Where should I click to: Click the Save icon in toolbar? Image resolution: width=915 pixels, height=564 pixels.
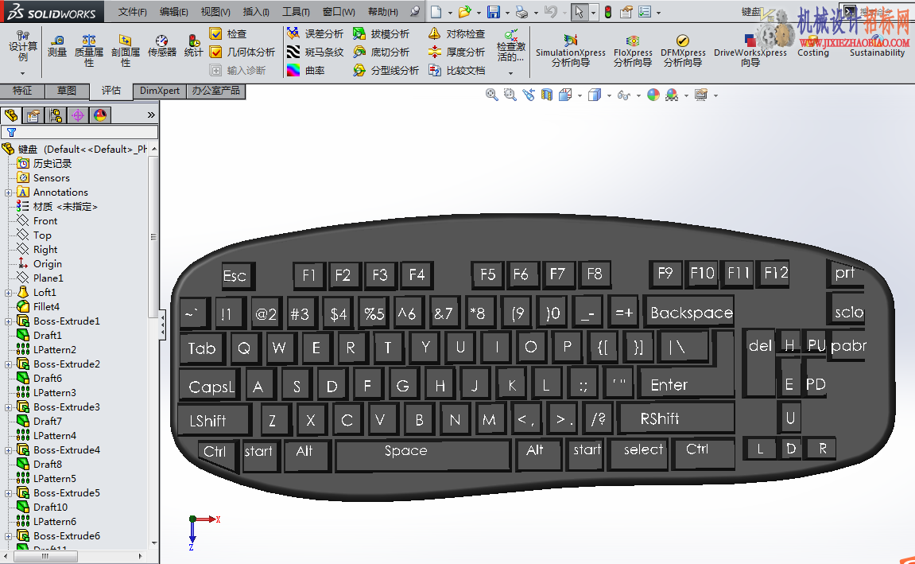(x=494, y=12)
